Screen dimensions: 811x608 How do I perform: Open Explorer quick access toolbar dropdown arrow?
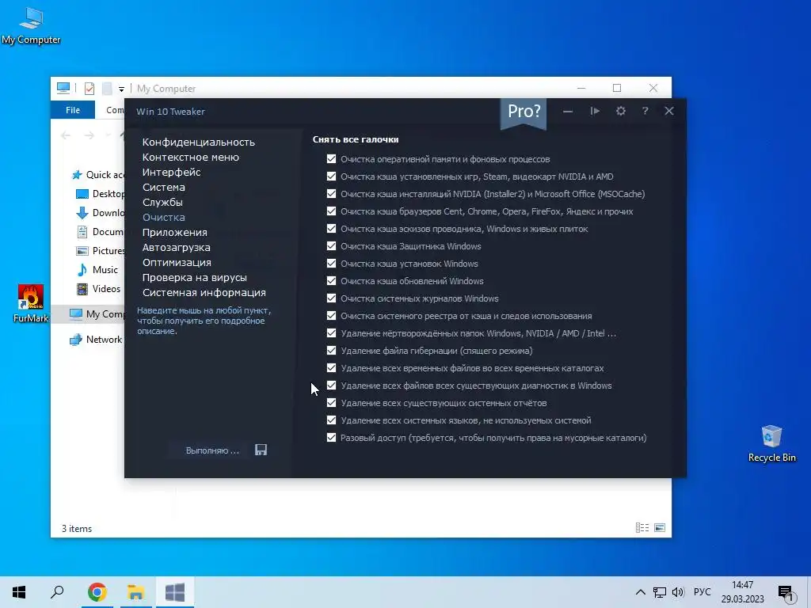click(x=121, y=89)
